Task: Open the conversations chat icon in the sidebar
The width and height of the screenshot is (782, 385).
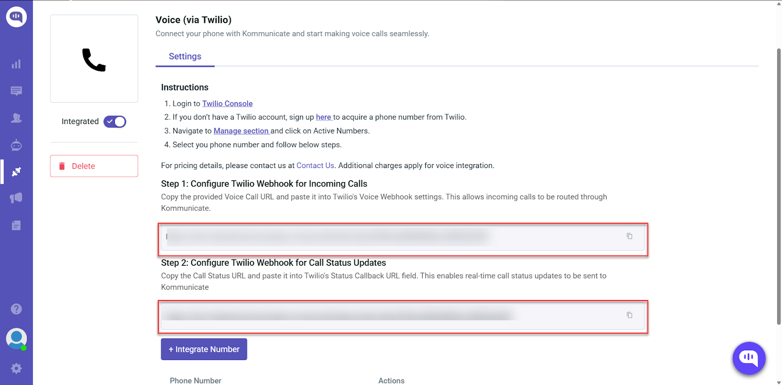Action: pyautogui.click(x=16, y=91)
